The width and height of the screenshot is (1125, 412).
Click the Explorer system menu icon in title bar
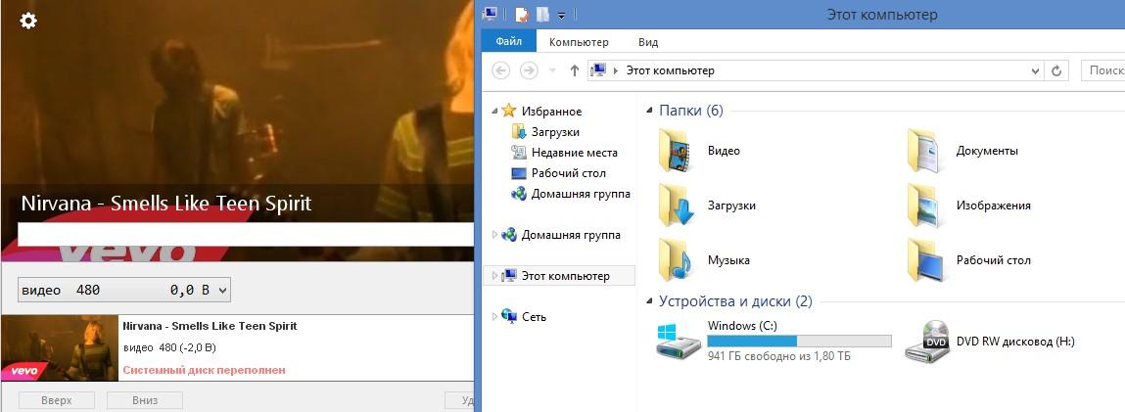tap(492, 14)
